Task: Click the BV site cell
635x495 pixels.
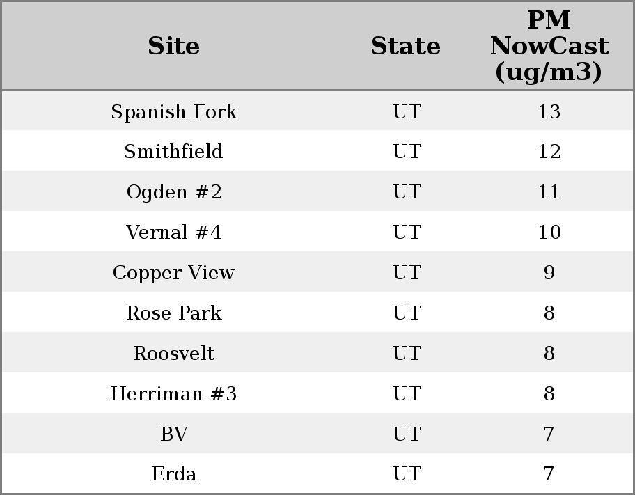Action: (173, 434)
